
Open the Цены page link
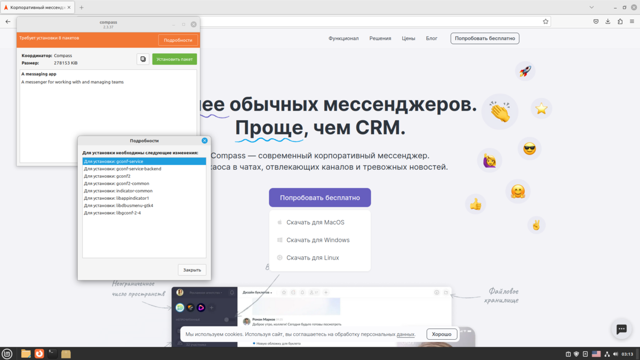(x=409, y=38)
